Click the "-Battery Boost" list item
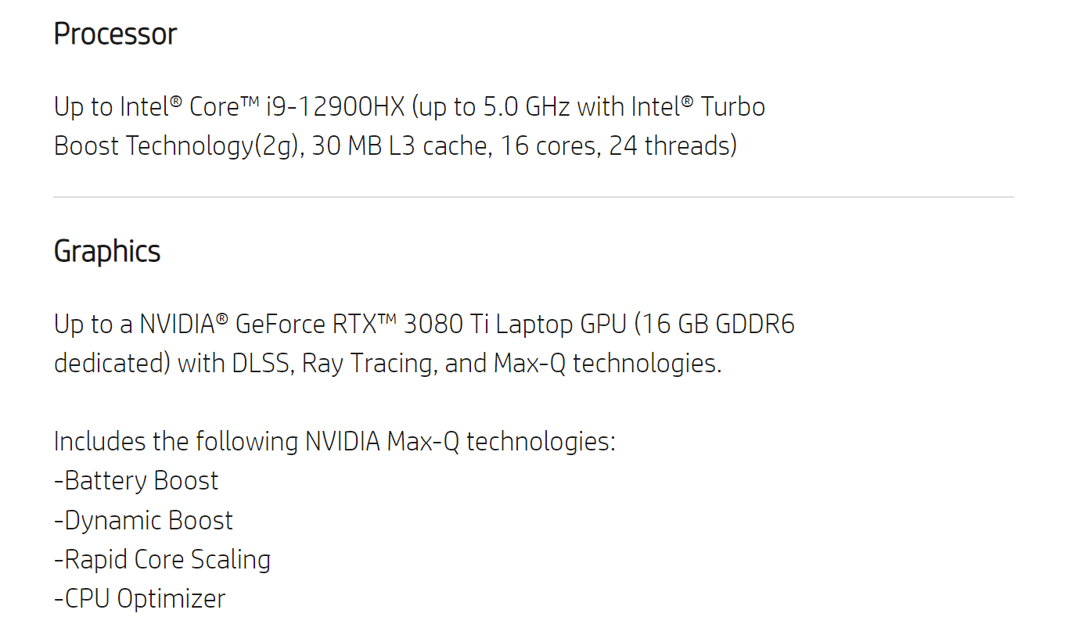 pos(136,481)
